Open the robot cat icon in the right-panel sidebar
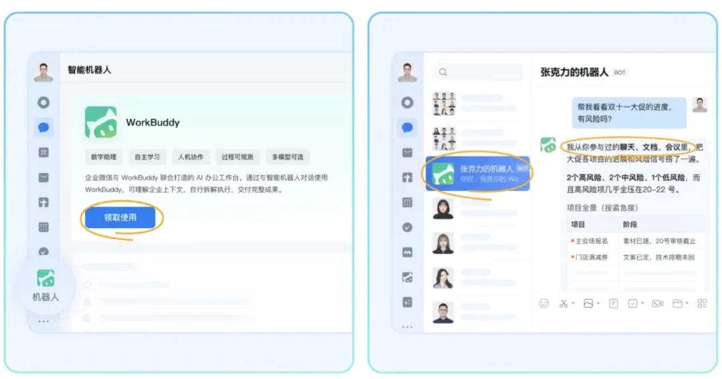Viewport: 722px width, 379px height. click(x=408, y=277)
